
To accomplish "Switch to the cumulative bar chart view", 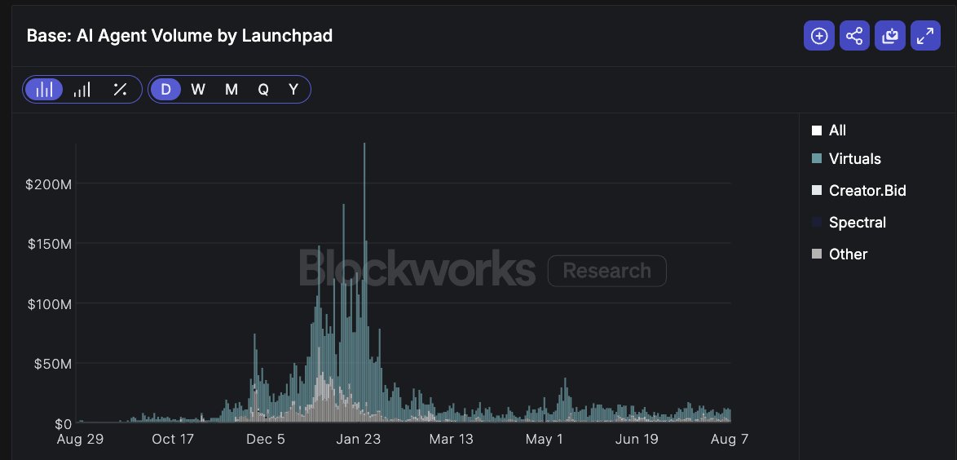I will click(x=82, y=90).
